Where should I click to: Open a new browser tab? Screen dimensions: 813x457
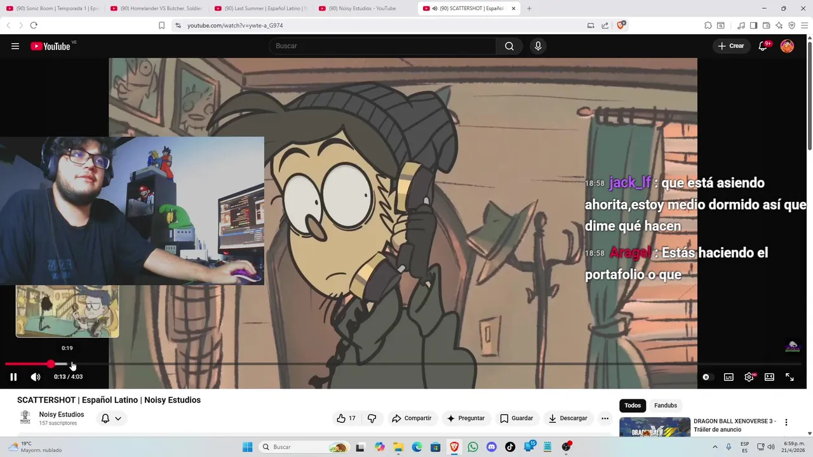coord(529,8)
